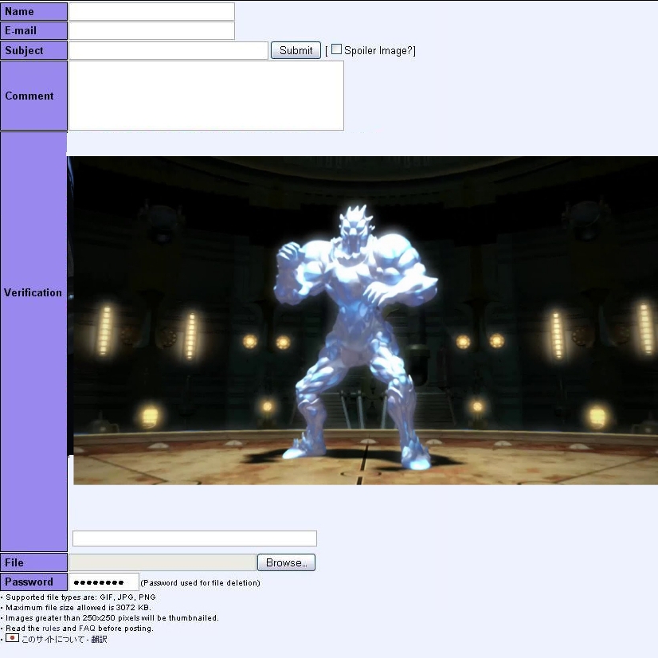The image size is (658, 658).
Task: Open the 翻訳 link
Action: (99, 639)
